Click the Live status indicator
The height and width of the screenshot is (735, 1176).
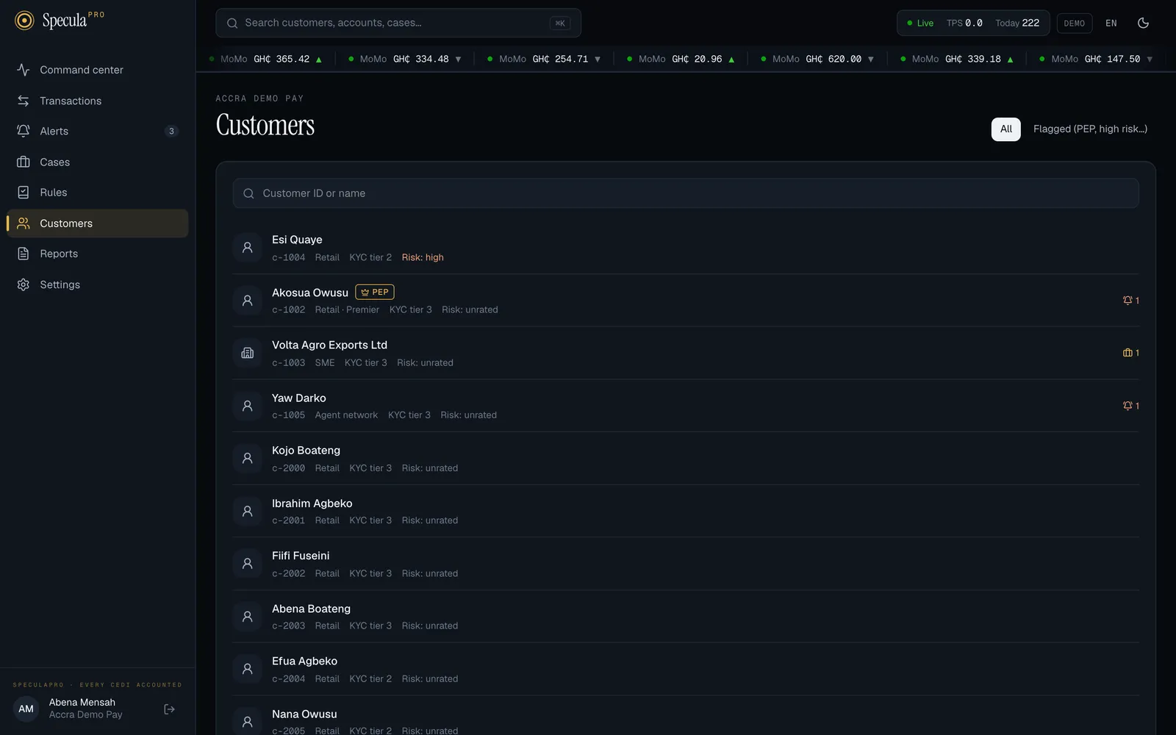pos(920,23)
